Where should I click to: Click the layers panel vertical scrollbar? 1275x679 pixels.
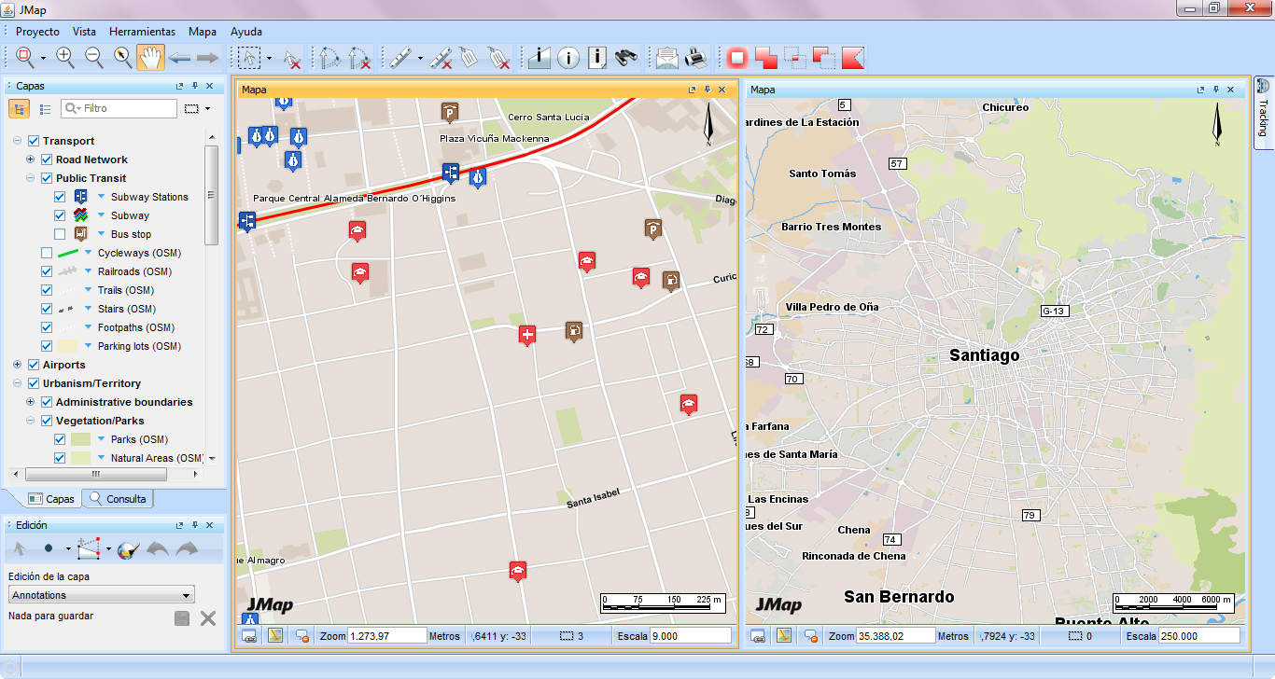point(211,195)
